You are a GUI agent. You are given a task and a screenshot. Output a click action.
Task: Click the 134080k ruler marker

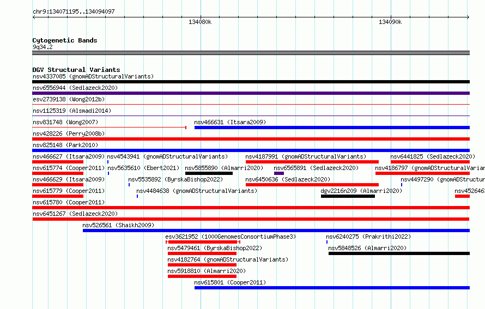(200, 22)
